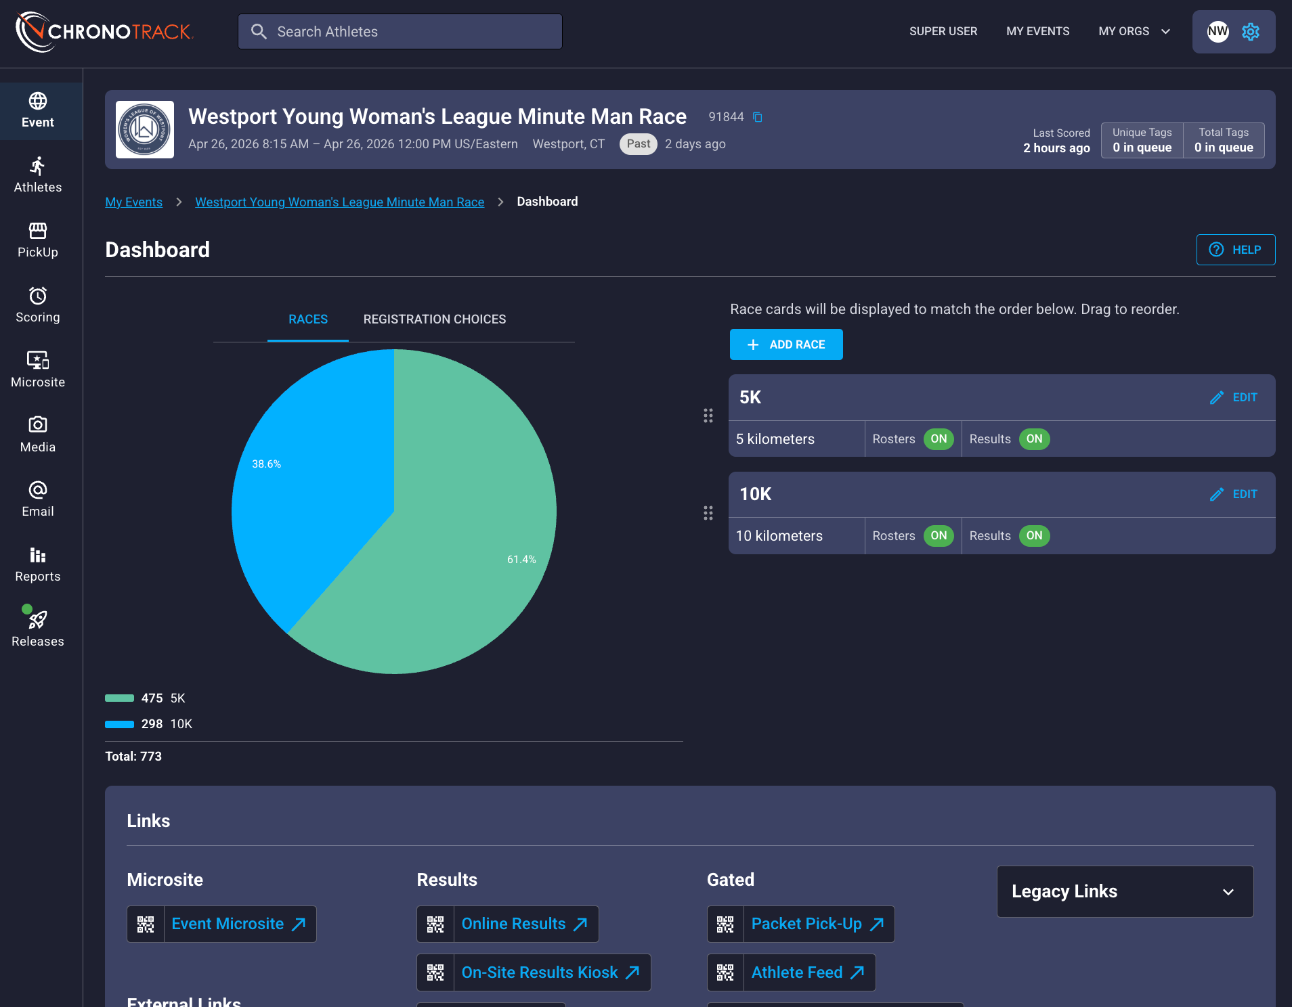Viewport: 1292px width, 1007px height.
Task: Copy event ID 91844 with copy icon
Action: coord(758,117)
